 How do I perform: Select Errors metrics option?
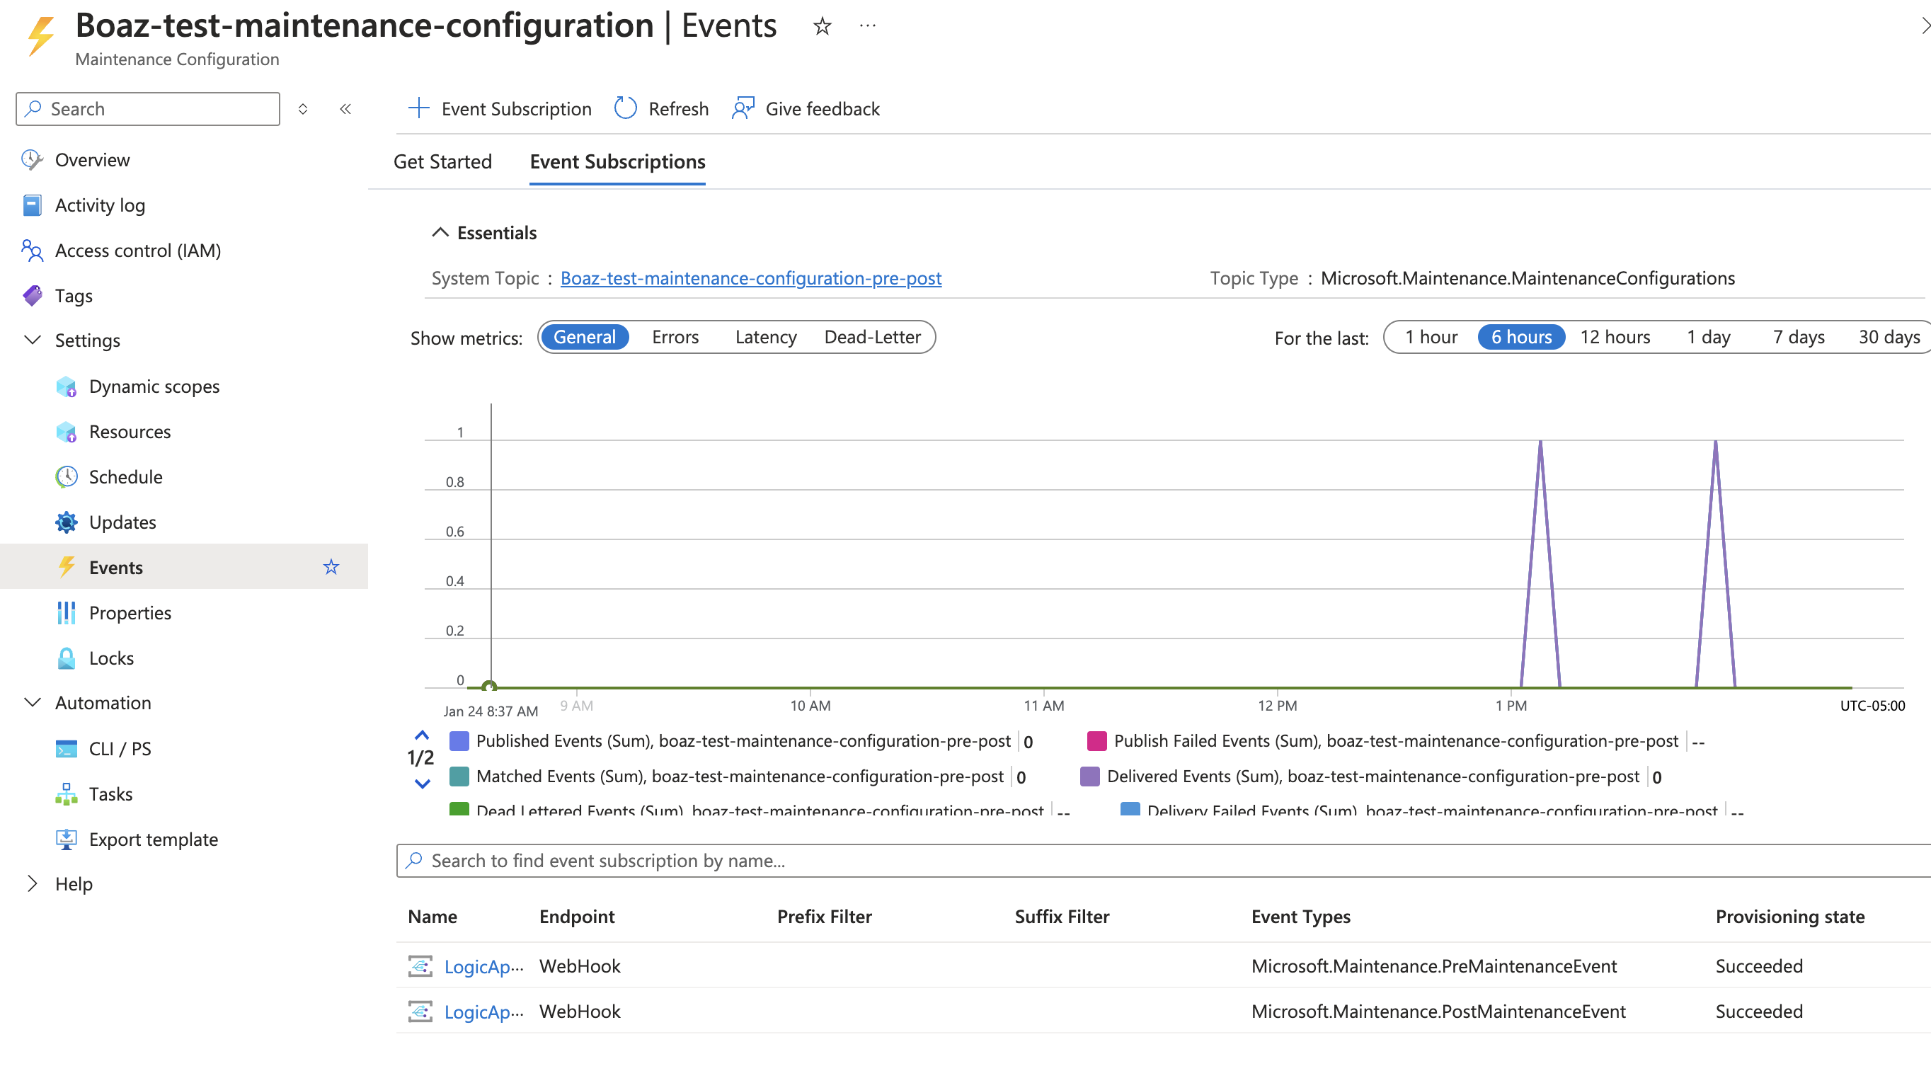(675, 337)
